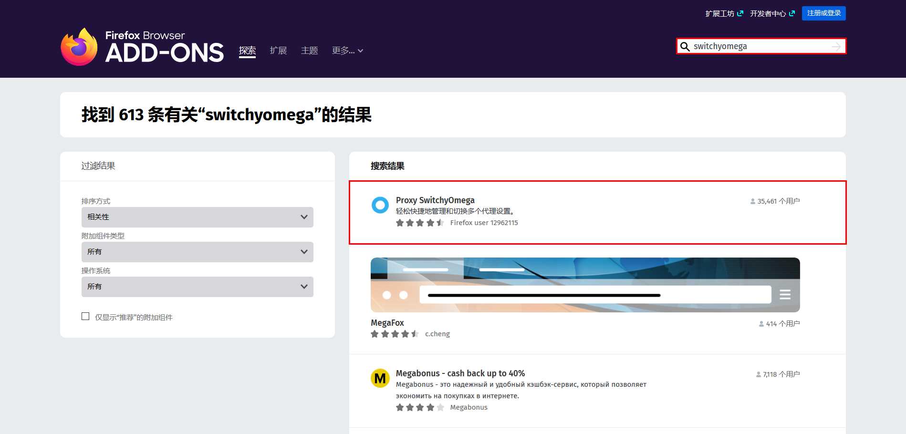Click user icon next to 7,118 个用户
906x434 pixels.
tap(759, 374)
